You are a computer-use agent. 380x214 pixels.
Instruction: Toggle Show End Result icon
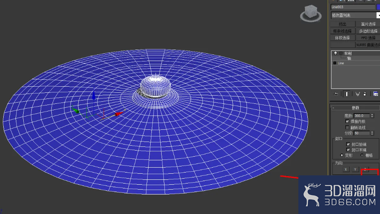click(347, 94)
